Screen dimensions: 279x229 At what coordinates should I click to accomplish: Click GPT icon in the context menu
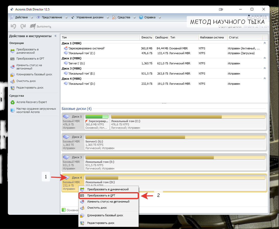(x=82, y=196)
